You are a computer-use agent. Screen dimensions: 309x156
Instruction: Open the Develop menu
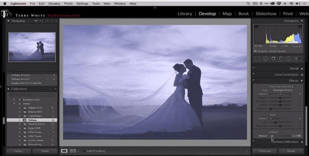(x=54, y=4)
